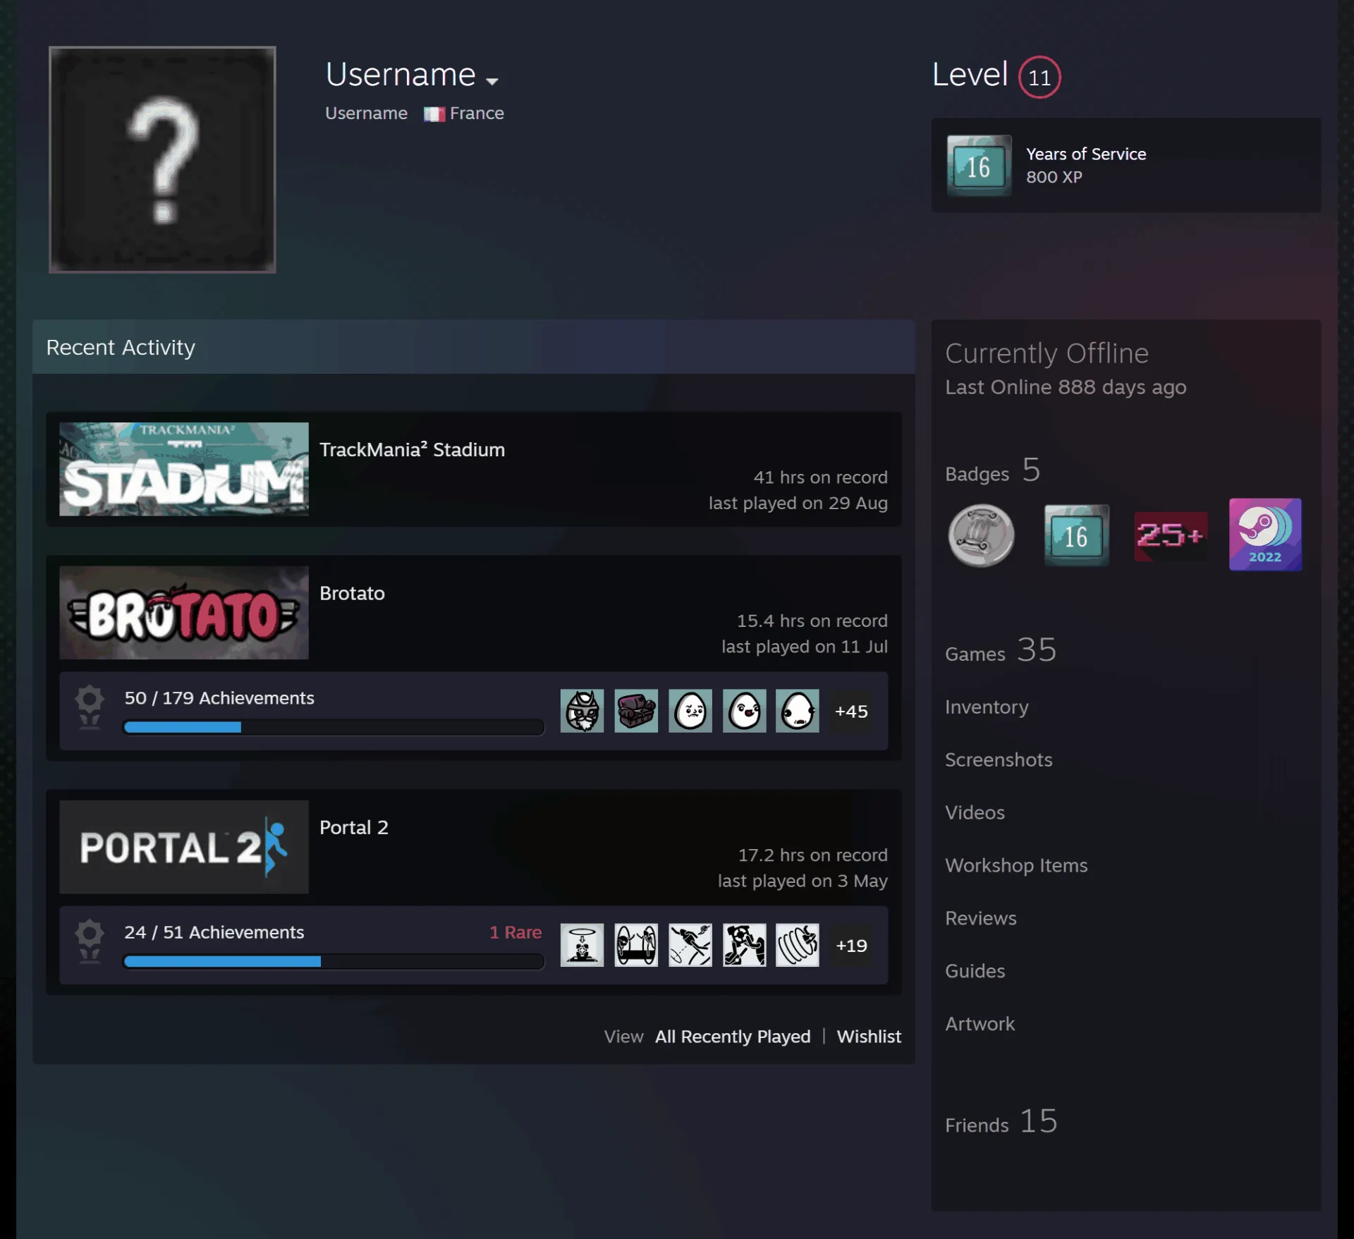Open the silver pillar community badge
Screen dimensions: 1354x1239
coord(981,535)
